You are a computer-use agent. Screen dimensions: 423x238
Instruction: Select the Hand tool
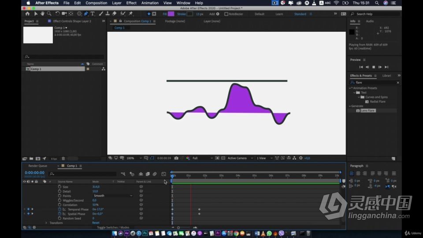(42, 14)
